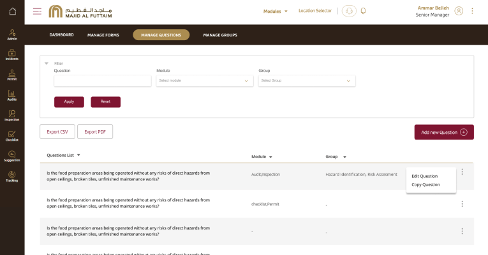The width and height of the screenshot is (488, 255).
Task: Choose Edit Question from context menu
Action: click(x=424, y=176)
